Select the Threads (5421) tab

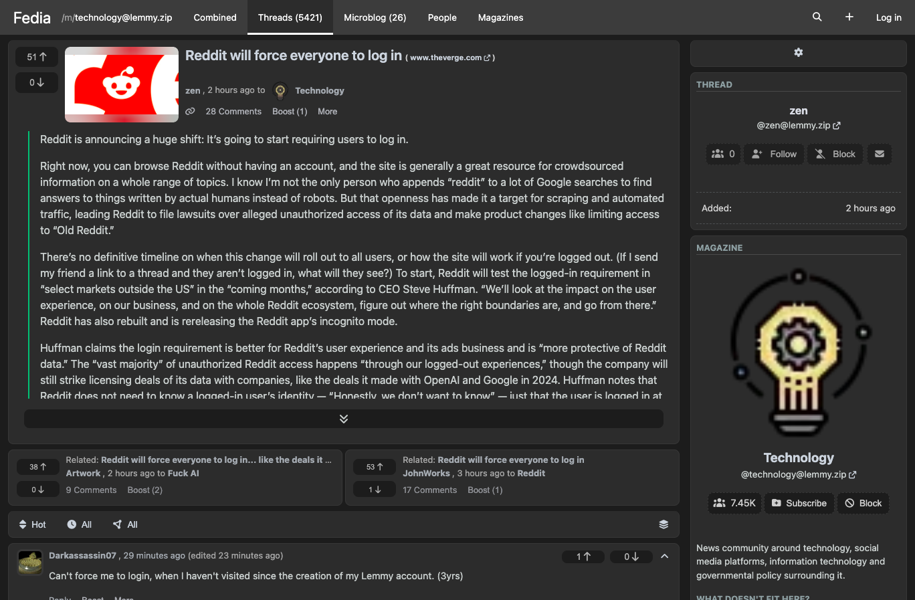[x=290, y=17]
